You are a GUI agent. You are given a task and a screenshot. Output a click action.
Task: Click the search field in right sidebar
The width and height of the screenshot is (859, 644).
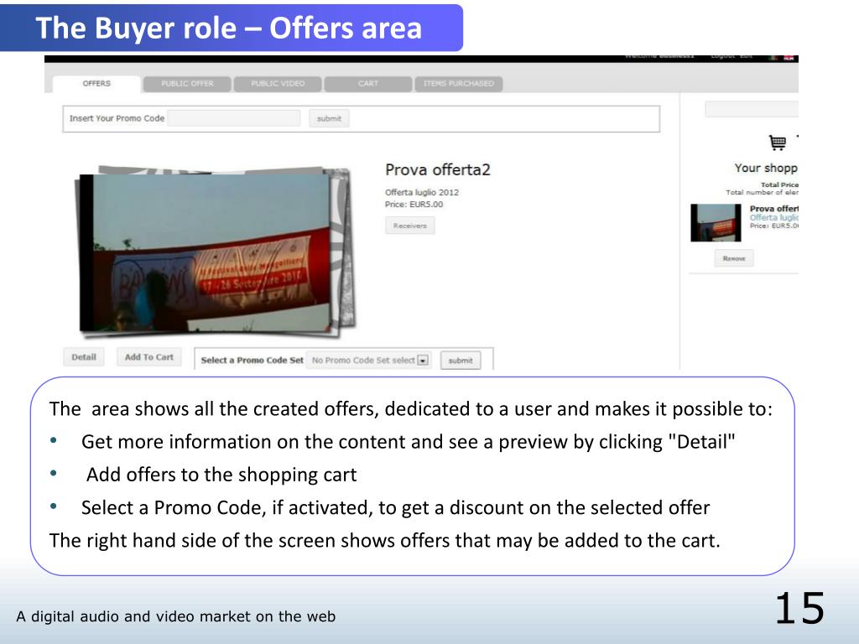tap(752, 109)
